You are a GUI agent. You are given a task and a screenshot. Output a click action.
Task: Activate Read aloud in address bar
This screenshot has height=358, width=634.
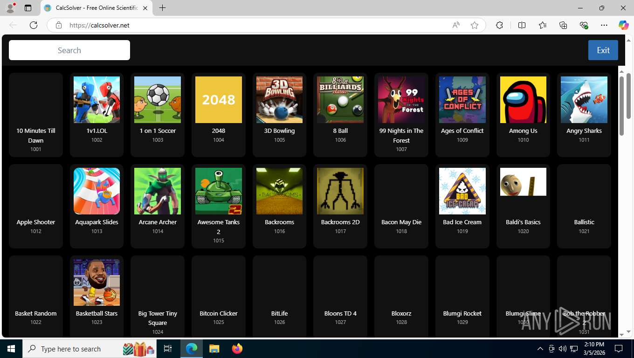pyautogui.click(x=456, y=25)
